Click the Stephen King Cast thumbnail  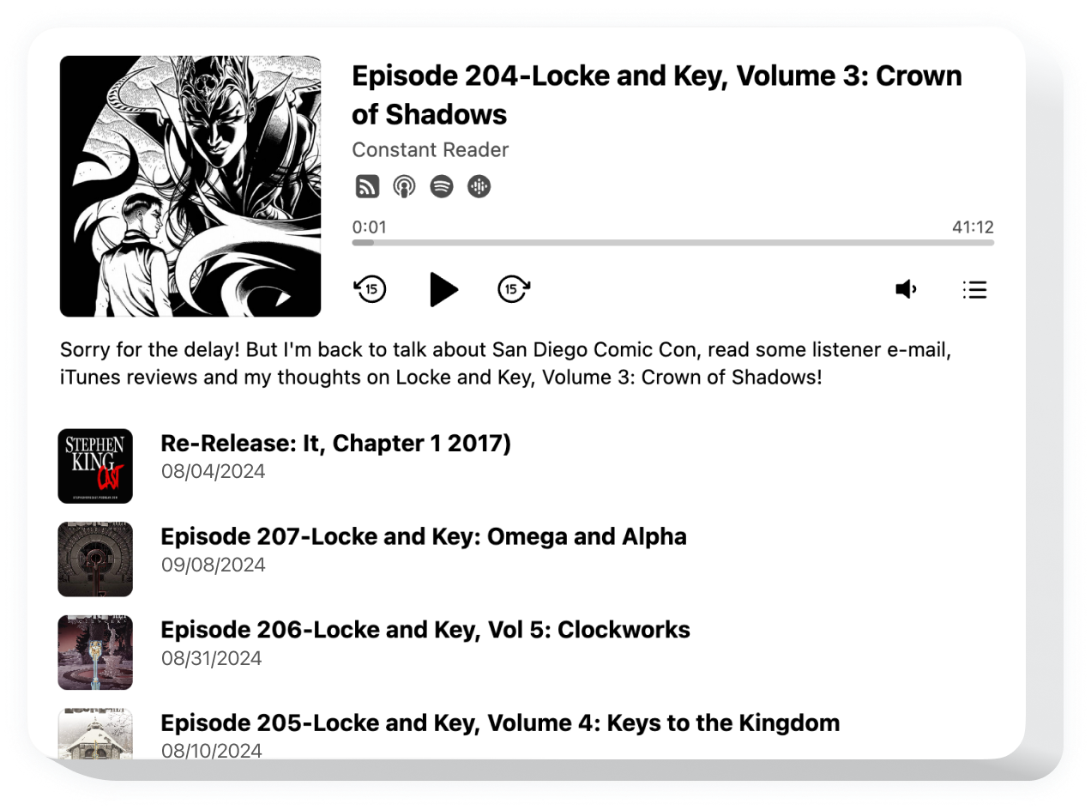pyautogui.click(x=95, y=466)
